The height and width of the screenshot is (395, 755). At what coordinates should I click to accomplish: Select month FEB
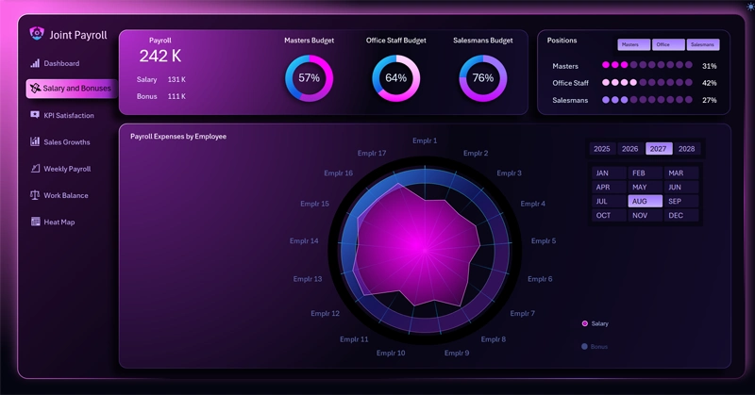[x=646, y=173]
